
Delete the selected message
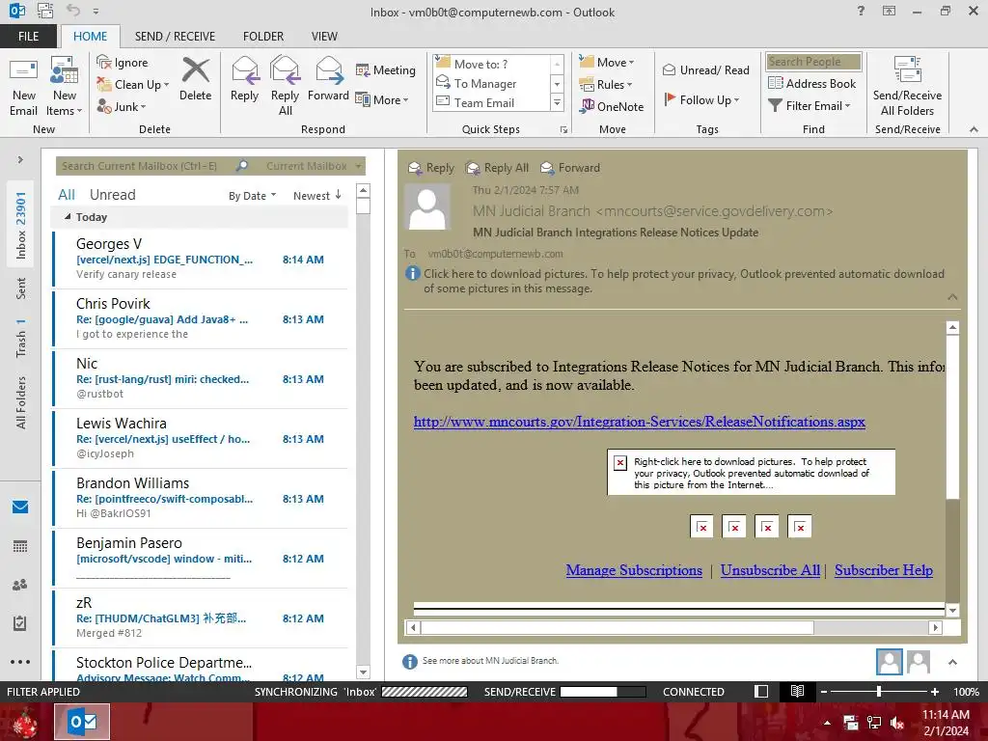point(195,79)
